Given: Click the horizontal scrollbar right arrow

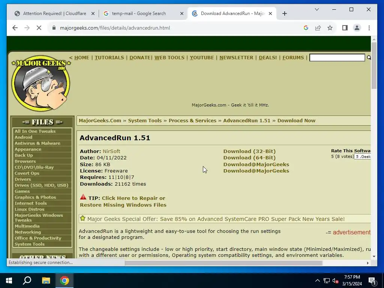Looking at the screenshot, I should click(367, 263).
